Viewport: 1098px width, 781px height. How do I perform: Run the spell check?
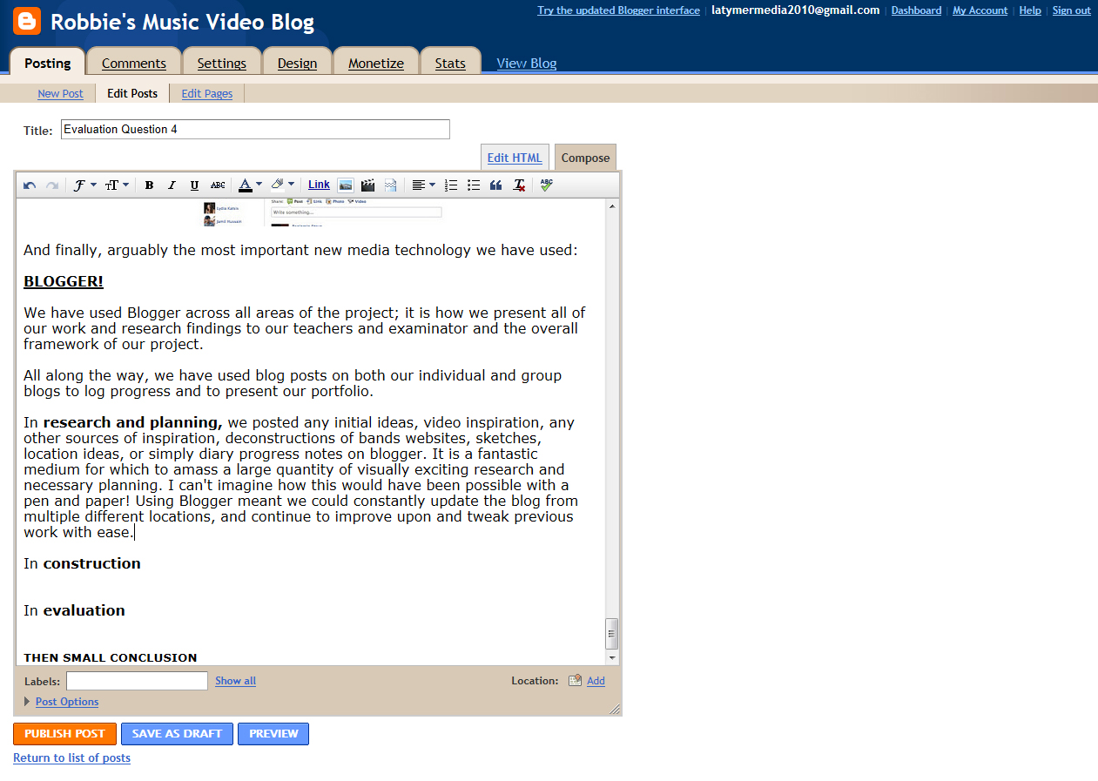click(x=546, y=185)
